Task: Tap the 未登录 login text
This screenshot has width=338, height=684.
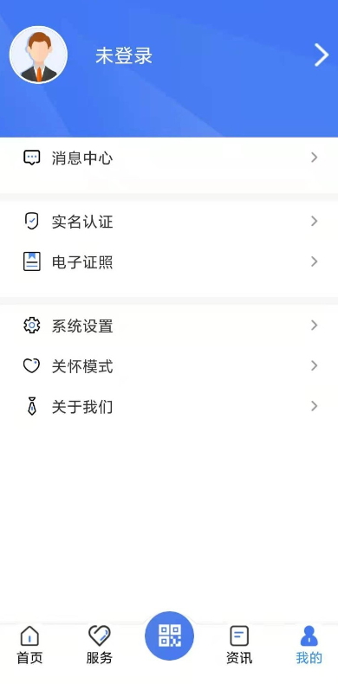Action: click(124, 55)
